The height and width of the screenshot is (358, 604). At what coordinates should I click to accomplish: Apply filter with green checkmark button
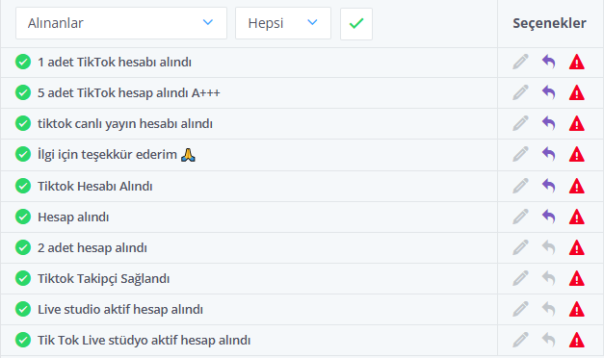(356, 23)
